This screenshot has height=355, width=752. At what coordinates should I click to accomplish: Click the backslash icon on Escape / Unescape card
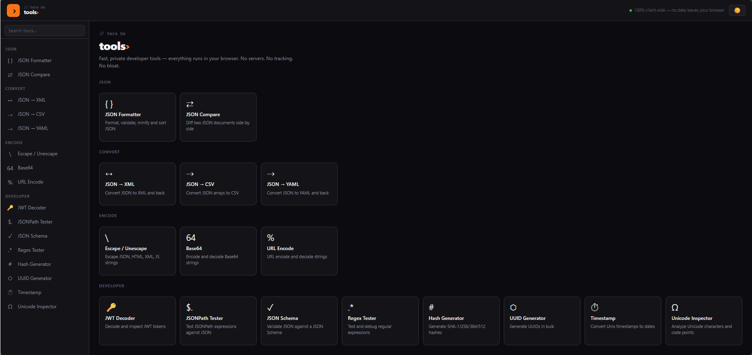[x=107, y=238]
